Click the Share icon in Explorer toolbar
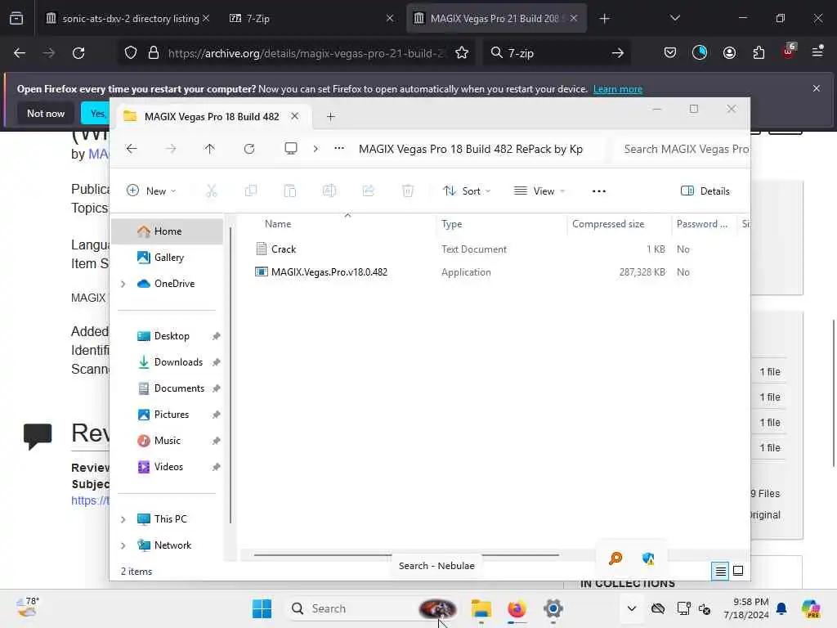Image resolution: width=837 pixels, height=628 pixels. coord(369,191)
